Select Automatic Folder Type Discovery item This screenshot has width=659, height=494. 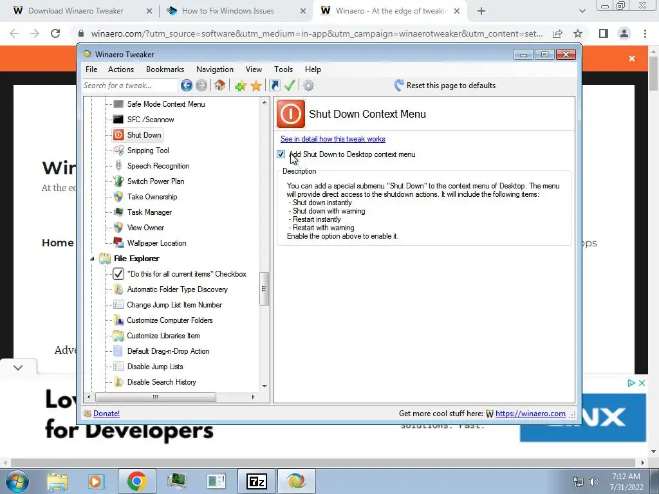click(x=178, y=289)
